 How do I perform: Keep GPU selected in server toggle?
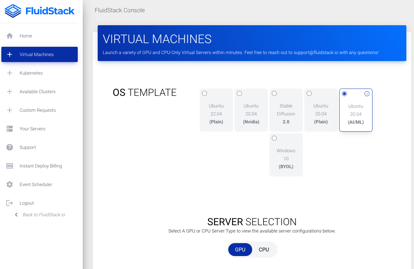240,249
